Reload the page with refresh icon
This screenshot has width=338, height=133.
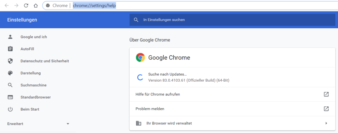pos(26,6)
